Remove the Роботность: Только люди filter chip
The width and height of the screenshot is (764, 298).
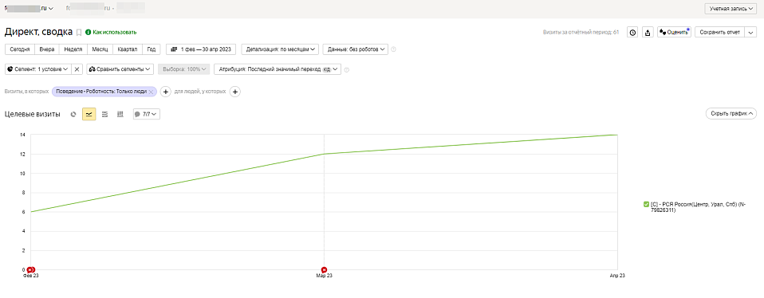click(x=151, y=92)
